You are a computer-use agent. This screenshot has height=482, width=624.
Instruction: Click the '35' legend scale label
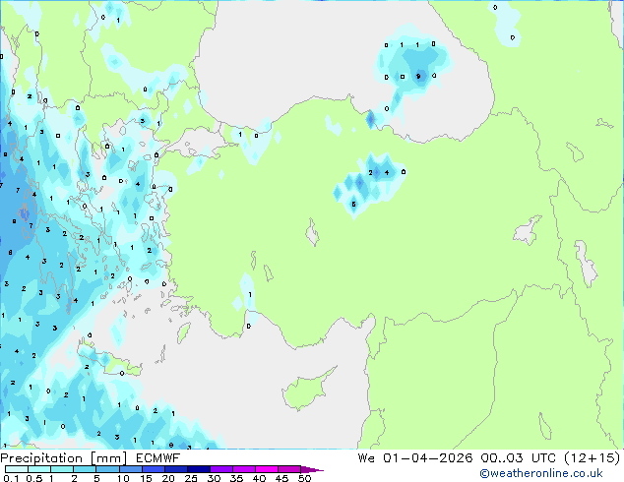(236, 478)
